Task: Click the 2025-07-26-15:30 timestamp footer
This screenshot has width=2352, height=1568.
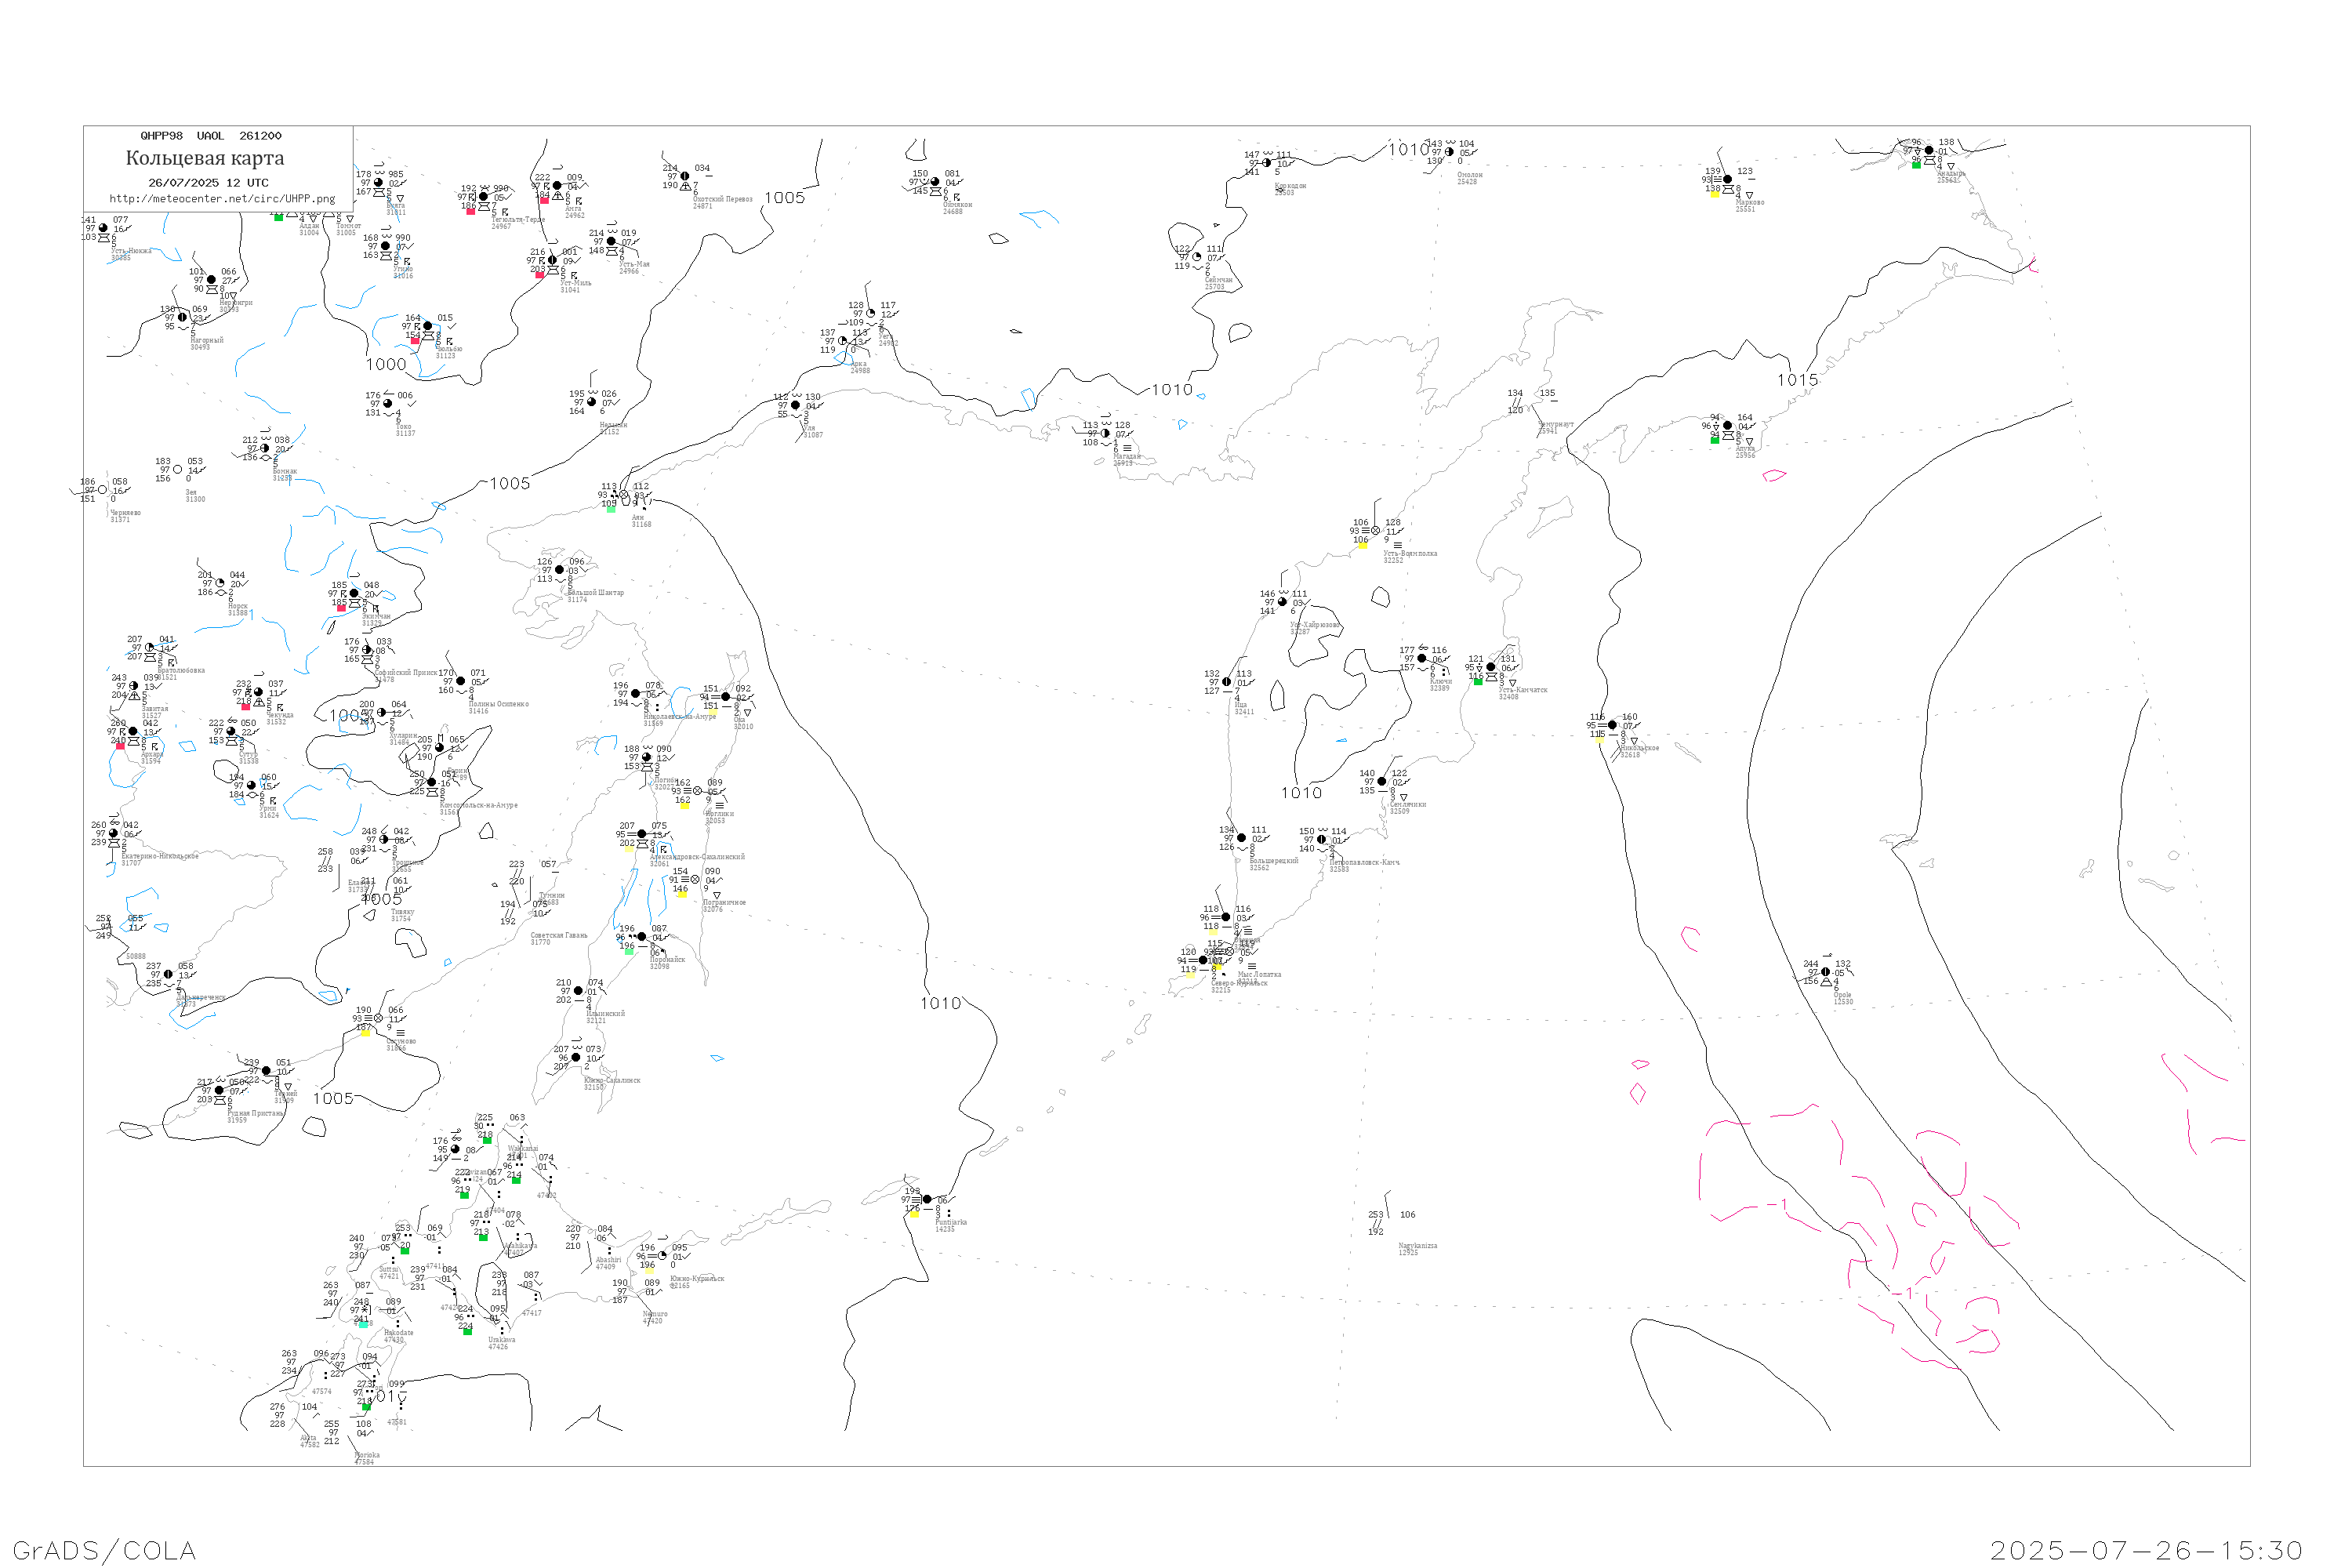Action: pyautogui.click(x=2146, y=1550)
